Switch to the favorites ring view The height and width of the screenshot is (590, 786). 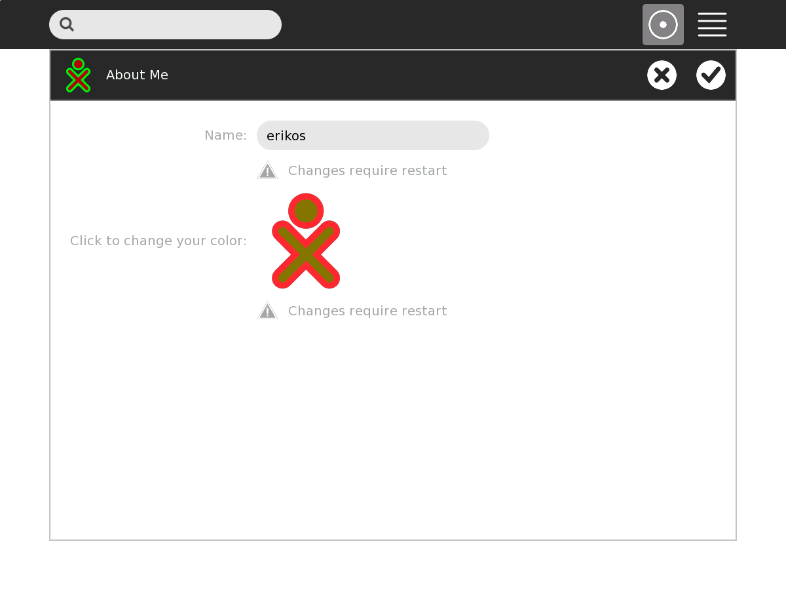click(x=663, y=25)
